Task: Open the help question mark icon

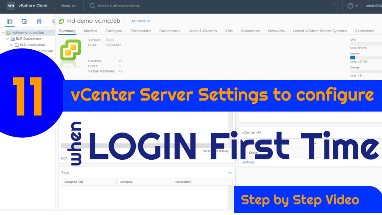Action: 350,6
